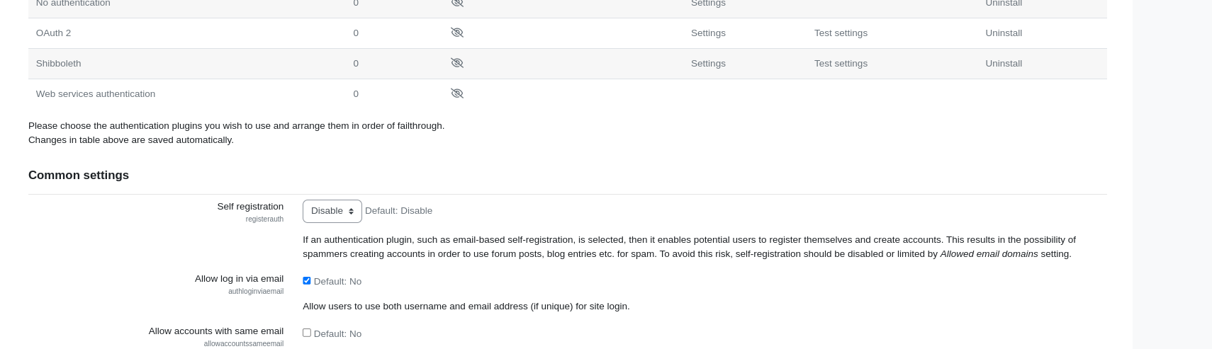
Task: Enable Shibboleth via crossed eye icon
Action: 457,63
